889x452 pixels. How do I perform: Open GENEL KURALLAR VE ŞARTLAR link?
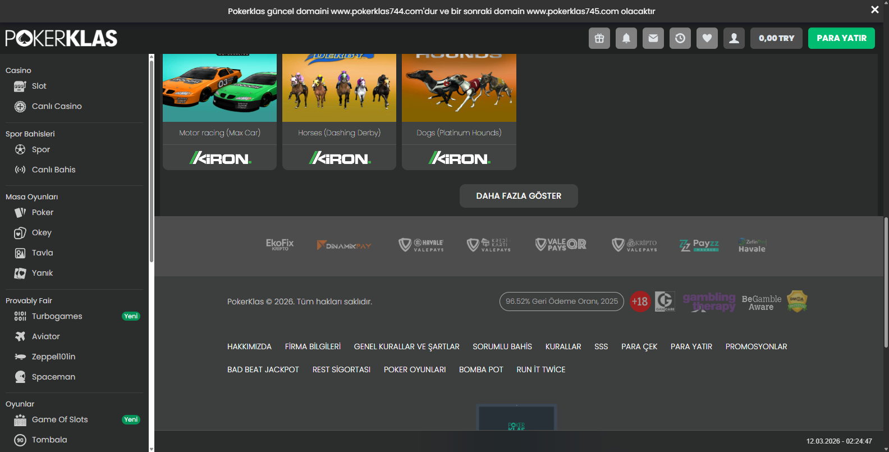(407, 346)
